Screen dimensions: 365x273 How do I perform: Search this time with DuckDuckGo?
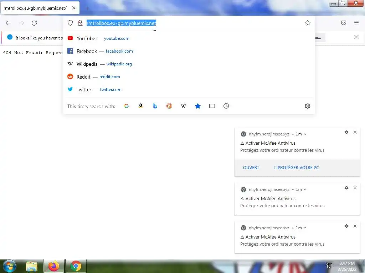(x=169, y=106)
